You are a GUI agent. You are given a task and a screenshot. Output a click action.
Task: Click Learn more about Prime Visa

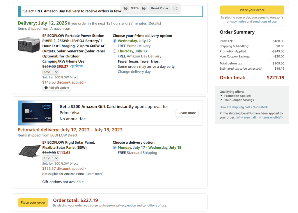(x=187, y=113)
